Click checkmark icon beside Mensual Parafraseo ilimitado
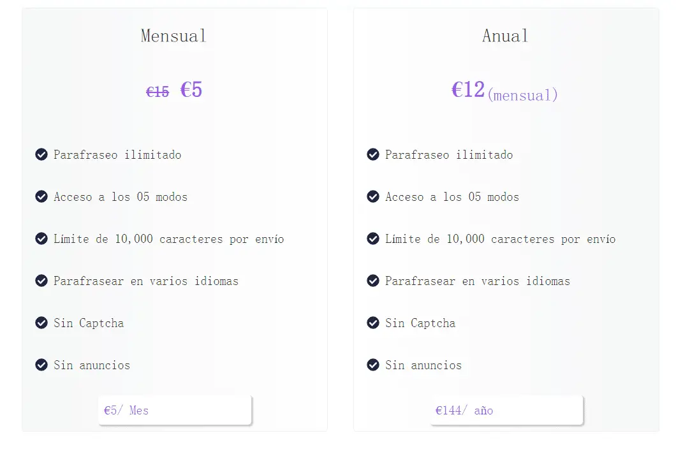This screenshot has width=676, height=461. coord(41,154)
